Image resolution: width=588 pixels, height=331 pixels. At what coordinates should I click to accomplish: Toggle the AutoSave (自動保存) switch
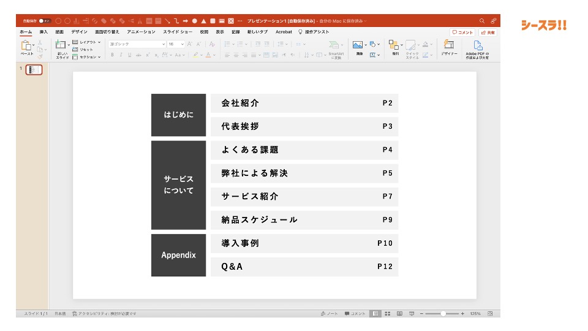pos(44,21)
